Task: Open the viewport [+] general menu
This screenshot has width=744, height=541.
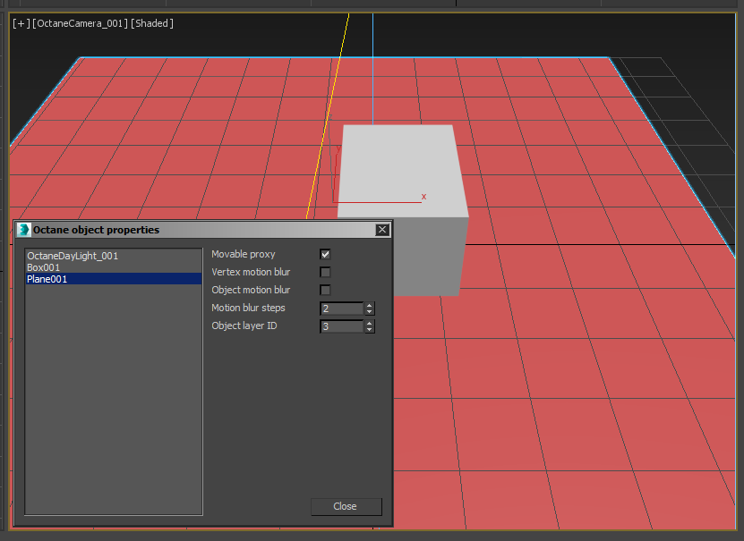Action: [x=21, y=23]
